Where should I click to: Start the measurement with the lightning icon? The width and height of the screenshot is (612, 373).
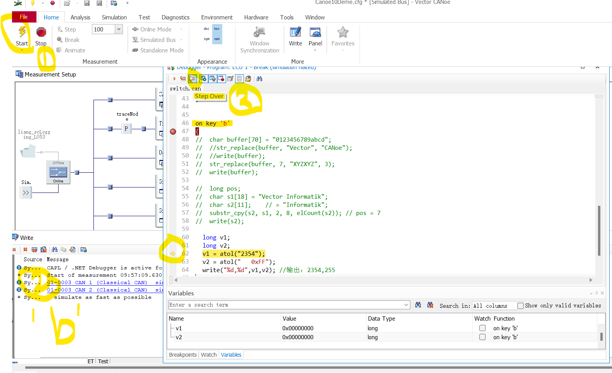[x=22, y=32]
